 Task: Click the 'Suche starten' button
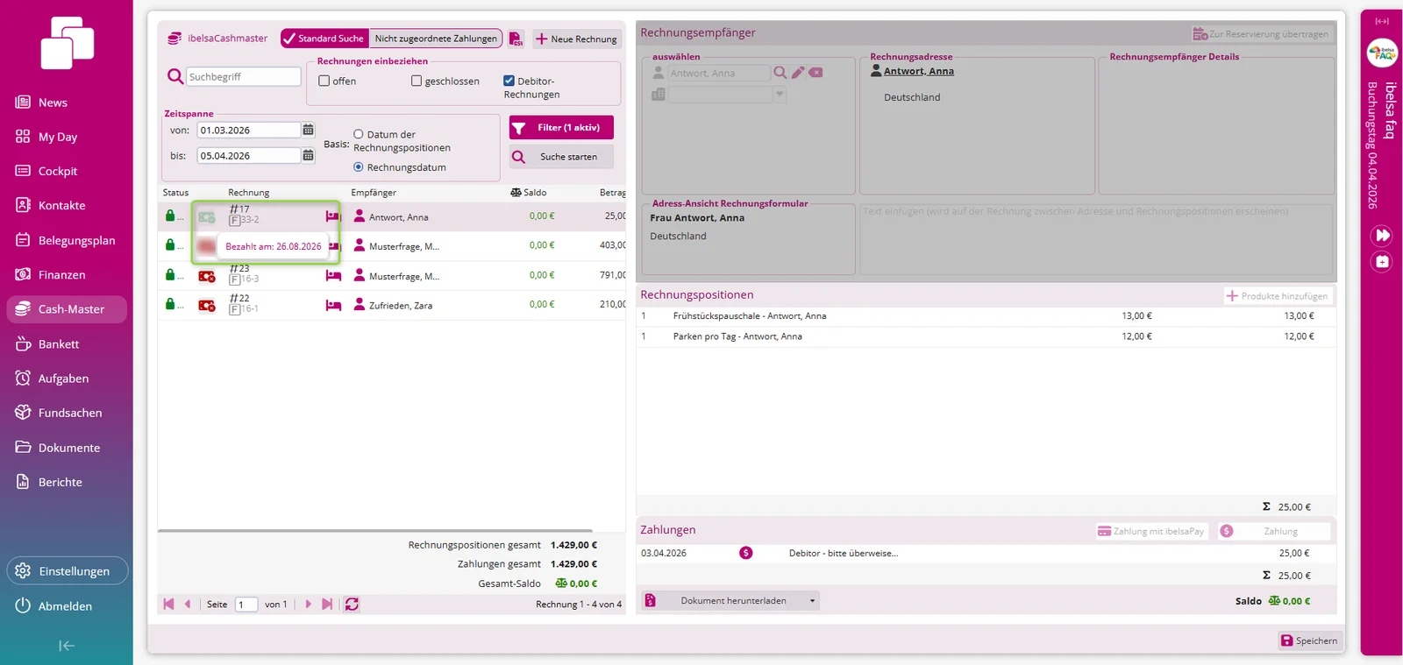561,157
